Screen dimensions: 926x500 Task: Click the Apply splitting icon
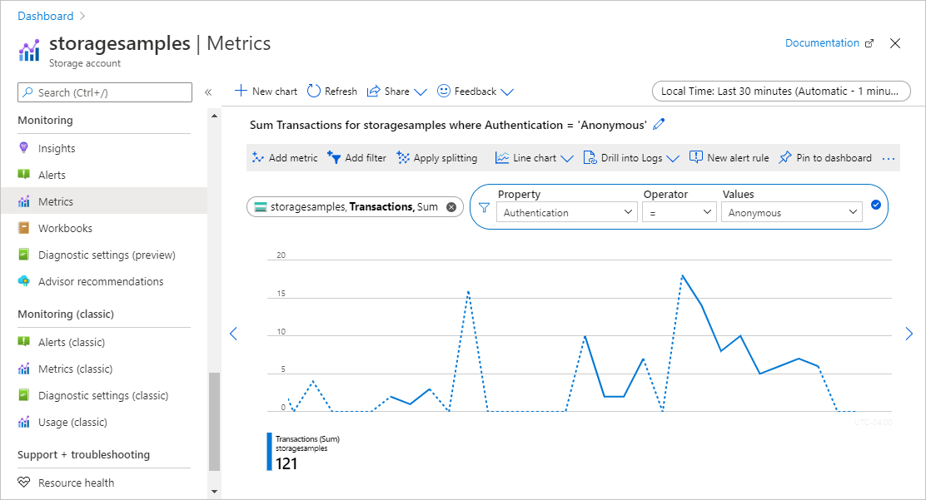(x=404, y=157)
